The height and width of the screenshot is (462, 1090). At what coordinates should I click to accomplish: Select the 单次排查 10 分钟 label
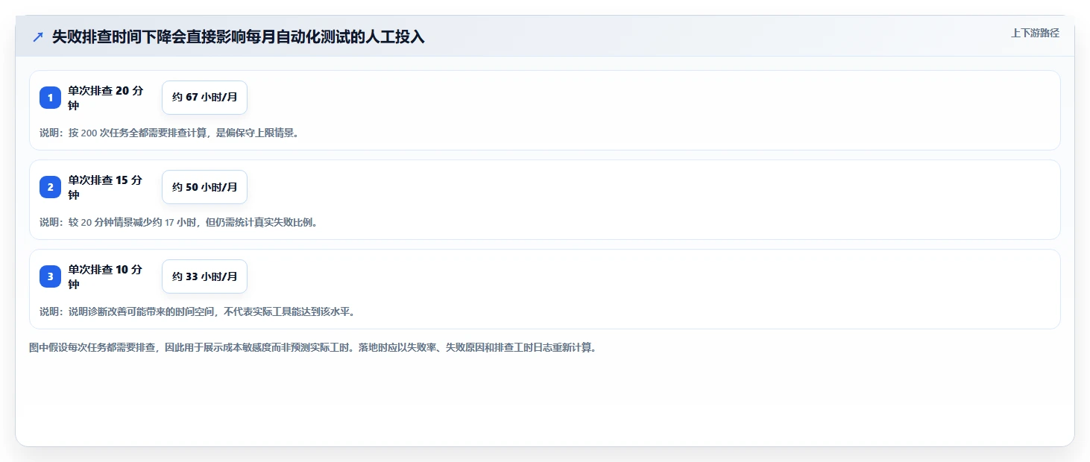coord(105,276)
